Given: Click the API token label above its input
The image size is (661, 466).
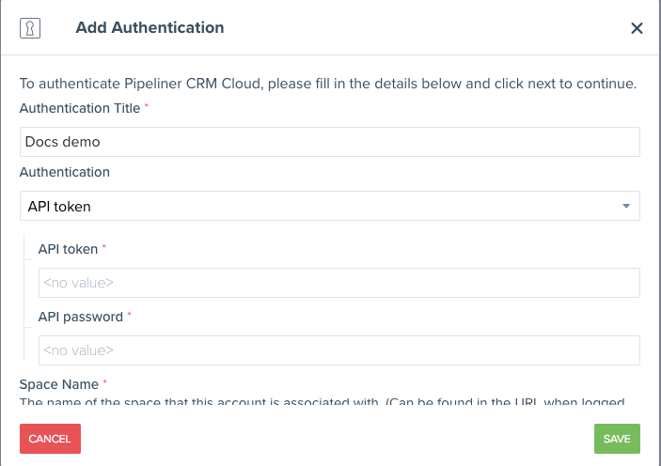Looking at the screenshot, I should click(x=68, y=249).
